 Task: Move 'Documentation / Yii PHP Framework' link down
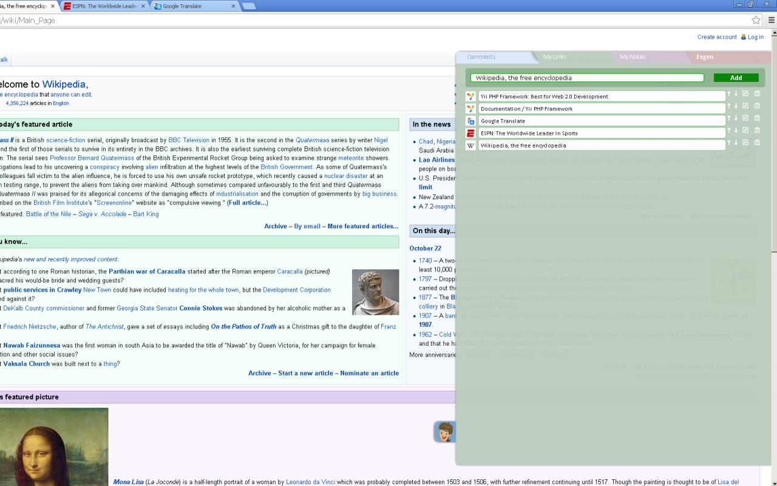click(x=736, y=106)
